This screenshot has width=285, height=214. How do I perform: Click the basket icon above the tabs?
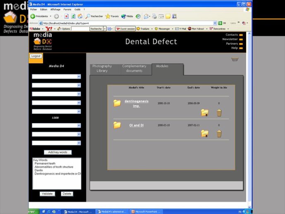tap(235, 59)
